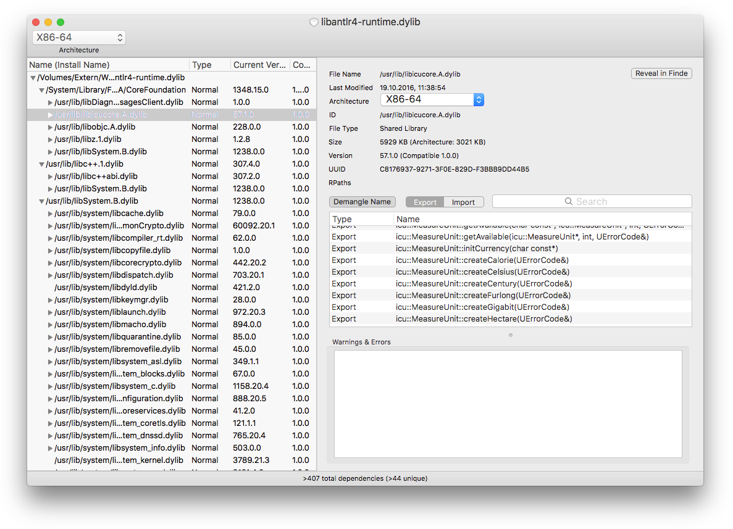Expand the libcache.dylib row
733x529 pixels.
pyautogui.click(x=50, y=214)
